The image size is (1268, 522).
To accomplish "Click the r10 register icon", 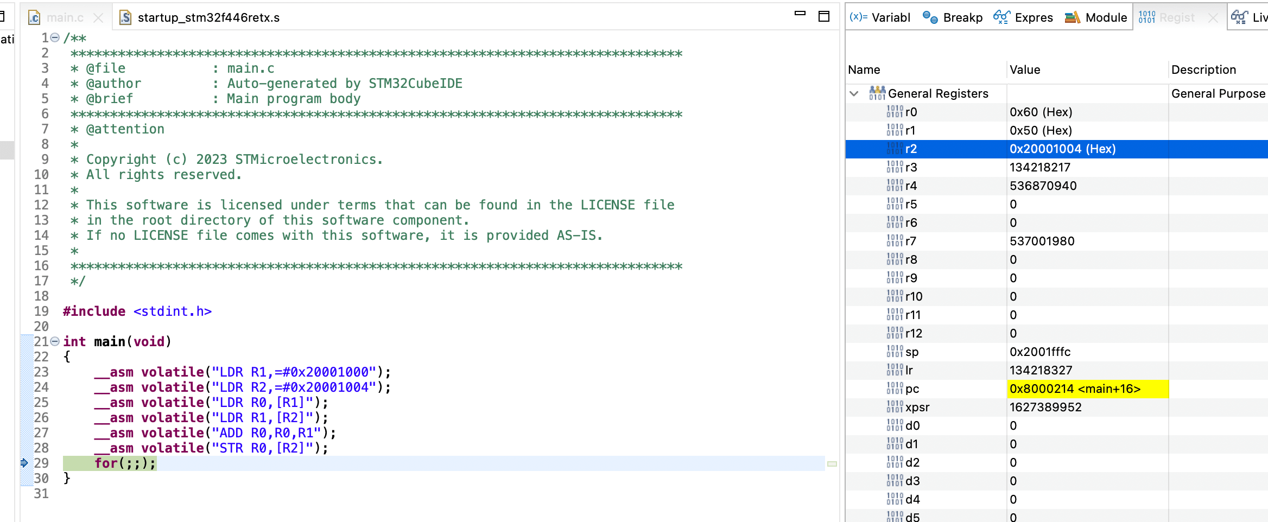I will tap(895, 296).
